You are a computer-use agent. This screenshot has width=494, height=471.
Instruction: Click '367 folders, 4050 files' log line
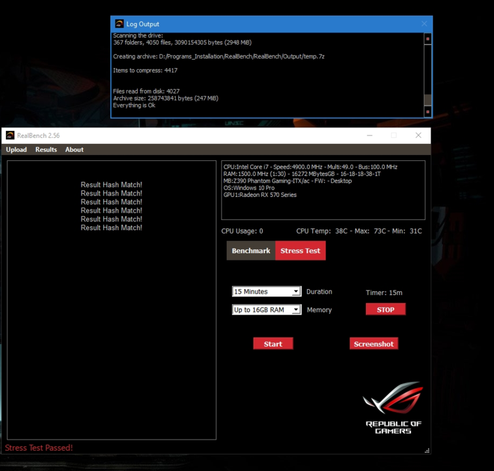coord(182,43)
